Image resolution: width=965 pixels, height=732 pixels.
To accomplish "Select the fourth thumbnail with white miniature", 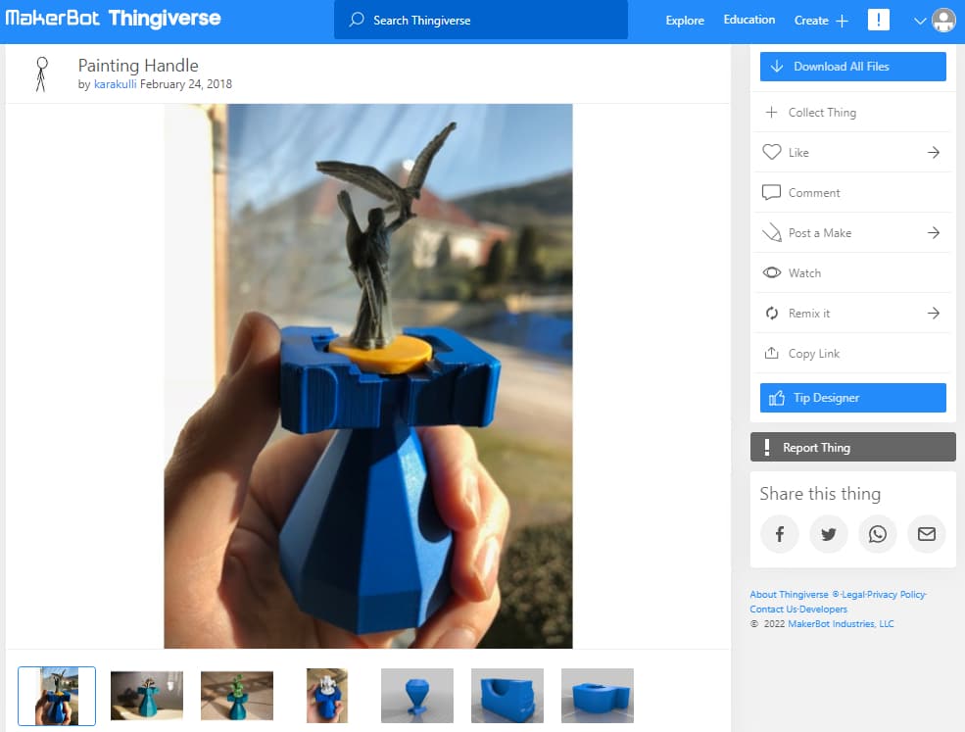I will click(x=327, y=696).
